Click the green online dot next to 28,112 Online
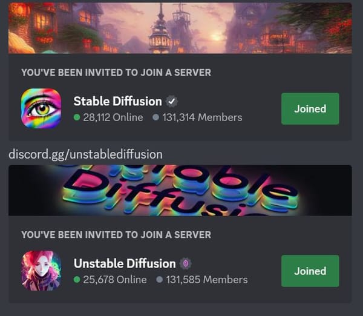The width and height of the screenshot is (363, 316). (x=77, y=117)
